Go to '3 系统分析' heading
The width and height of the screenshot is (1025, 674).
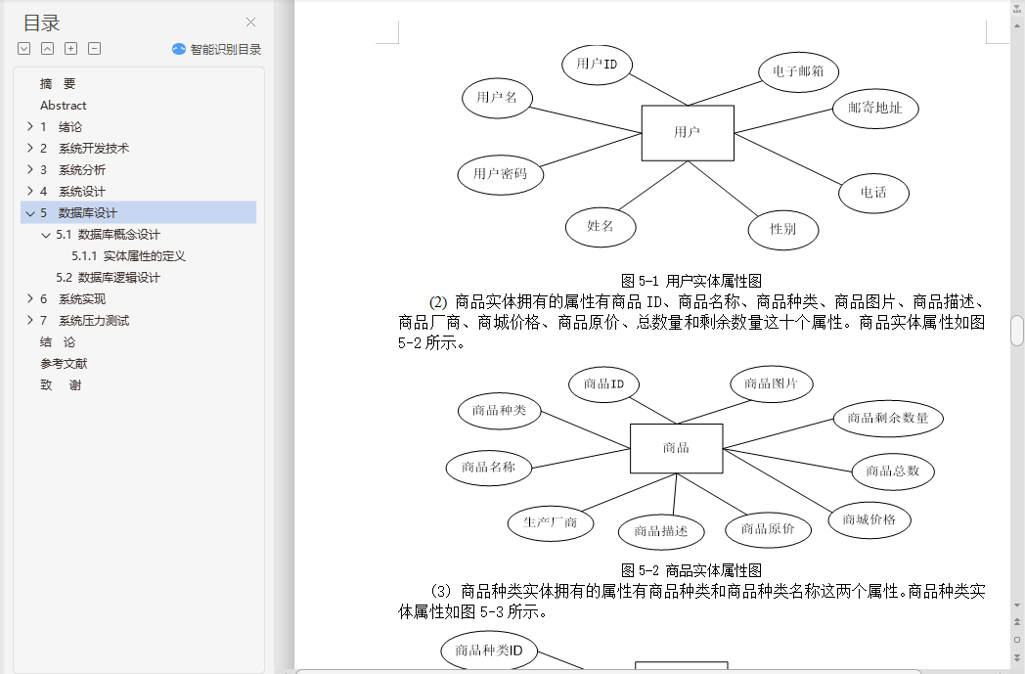[x=72, y=170]
